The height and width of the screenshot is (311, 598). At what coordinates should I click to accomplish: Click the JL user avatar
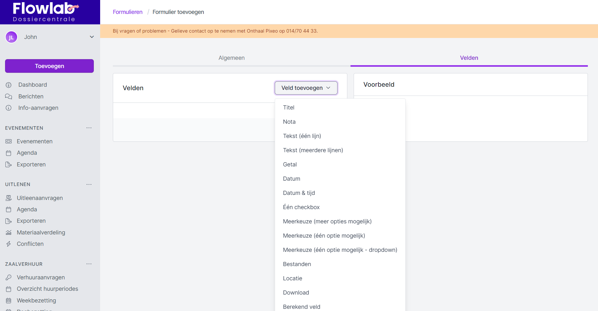[11, 37]
